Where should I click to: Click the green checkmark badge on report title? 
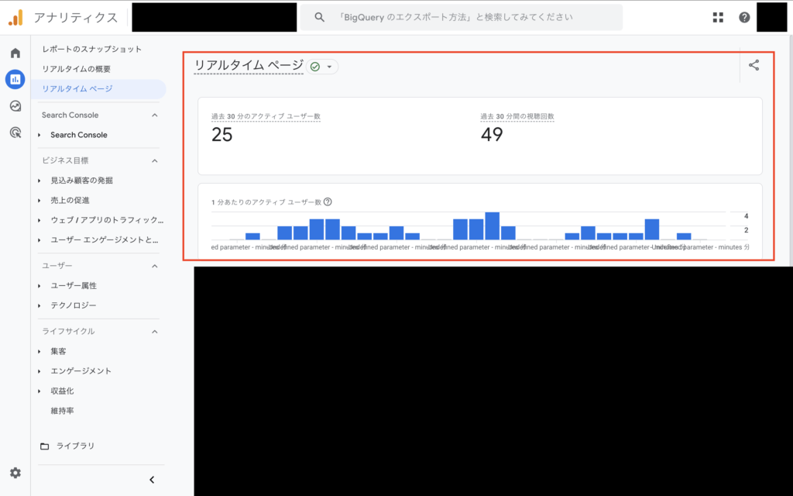[x=314, y=67]
